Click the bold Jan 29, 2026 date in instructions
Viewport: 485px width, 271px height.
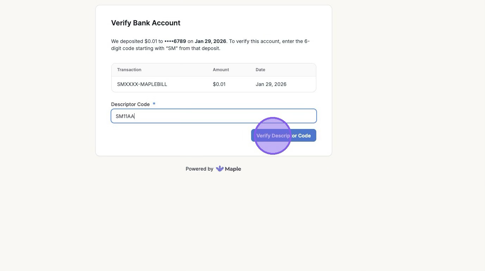210,41
